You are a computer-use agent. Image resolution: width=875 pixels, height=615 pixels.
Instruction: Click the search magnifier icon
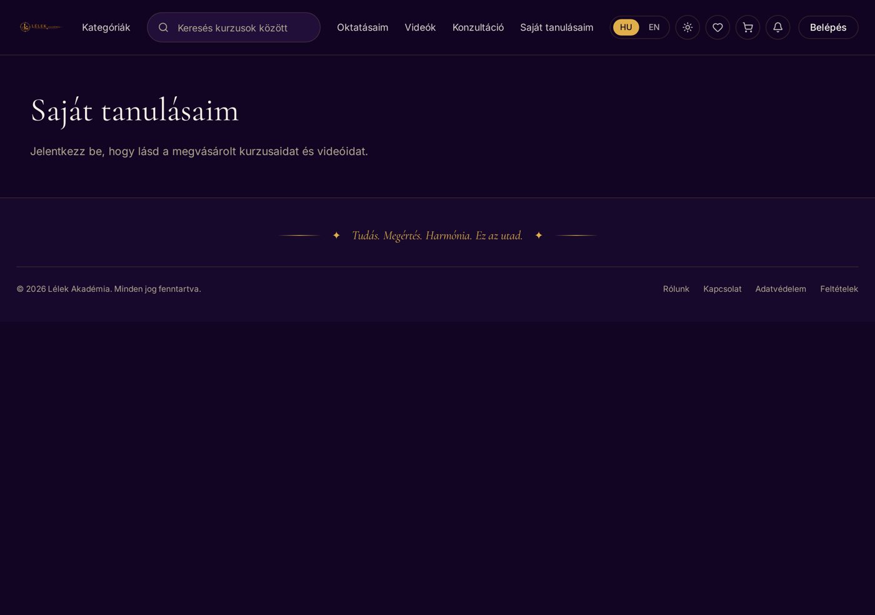tap(163, 27)
